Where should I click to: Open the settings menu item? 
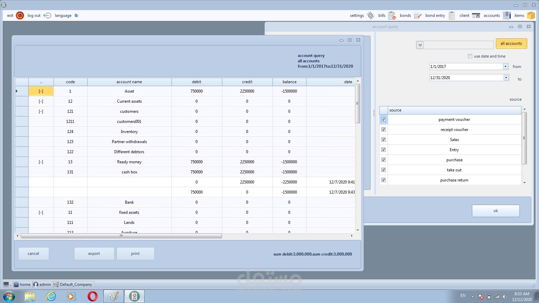357,15
